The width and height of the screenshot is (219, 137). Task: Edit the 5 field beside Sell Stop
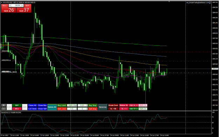[83, 109]
